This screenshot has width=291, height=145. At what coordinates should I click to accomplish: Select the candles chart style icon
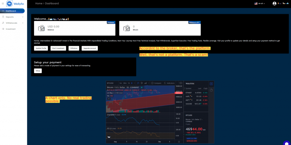tap(142, 83)
